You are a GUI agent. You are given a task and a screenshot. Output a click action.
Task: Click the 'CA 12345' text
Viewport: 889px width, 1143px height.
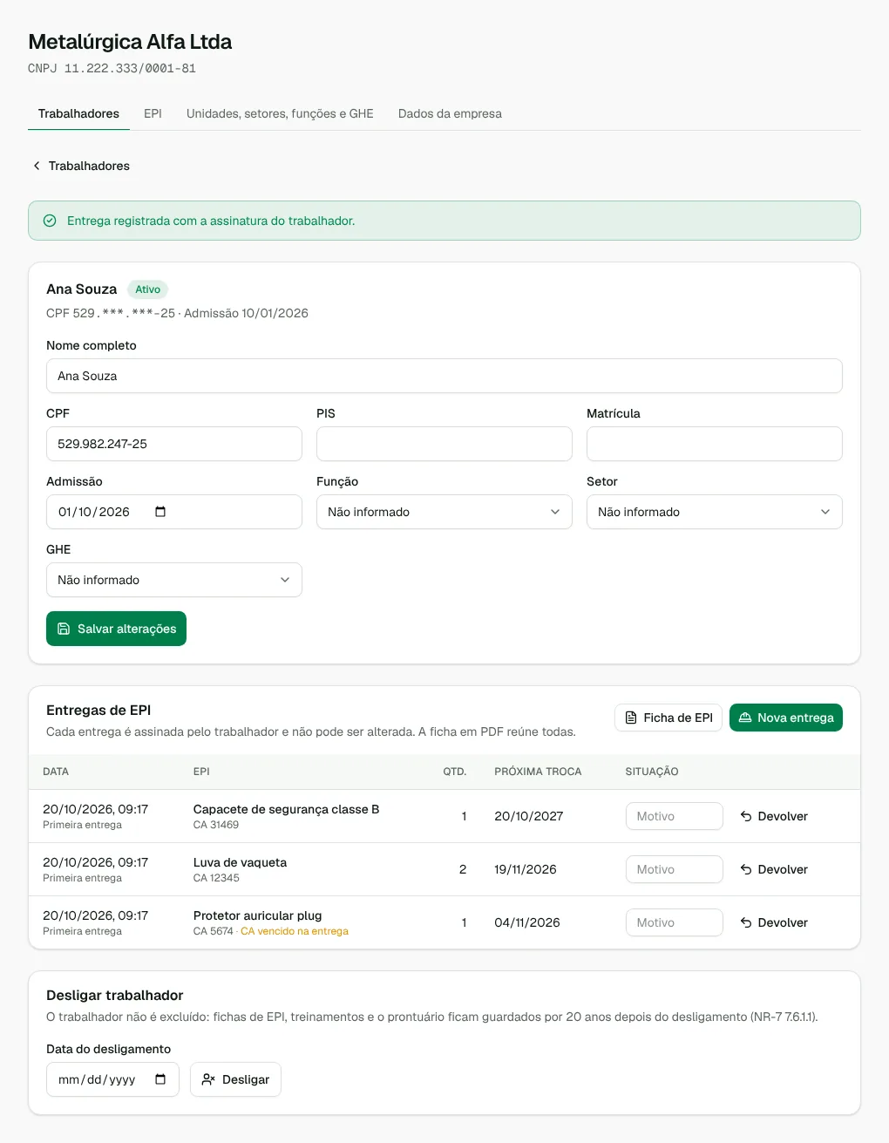pyautogui.click(x=216, y=878)
